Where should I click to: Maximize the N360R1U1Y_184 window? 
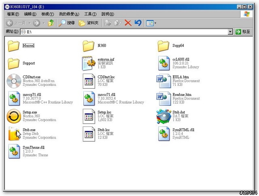pyautogui.click(x=244, y=7)
